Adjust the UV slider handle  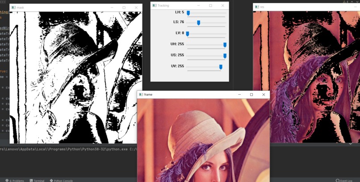tap(221, 67)
